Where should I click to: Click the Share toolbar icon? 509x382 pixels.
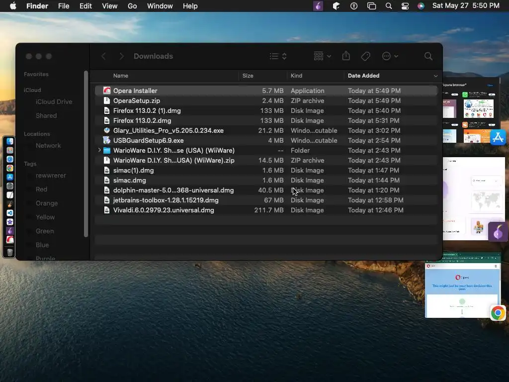coord(346,56)
